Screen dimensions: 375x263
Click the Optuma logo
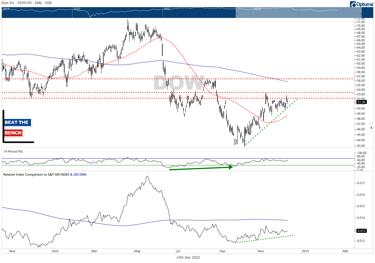(x=361, y=4)
